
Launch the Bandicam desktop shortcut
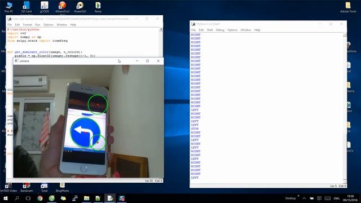click(27, 187)
